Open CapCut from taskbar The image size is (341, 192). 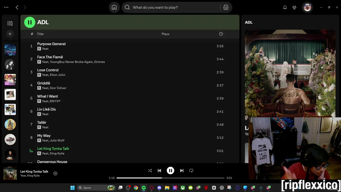point(214,188)
